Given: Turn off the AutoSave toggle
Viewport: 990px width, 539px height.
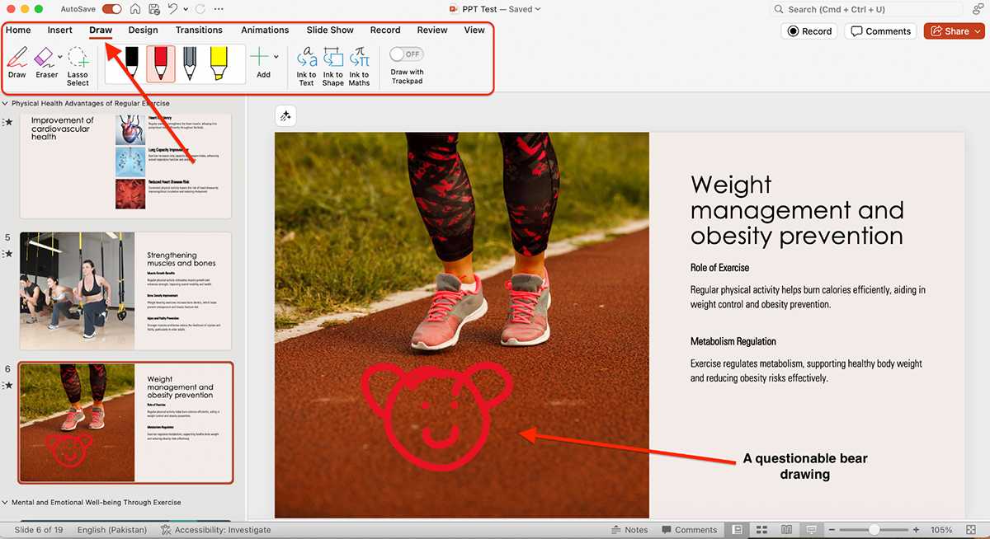Looking at the screenshot, I should click(x=111, y=9).
